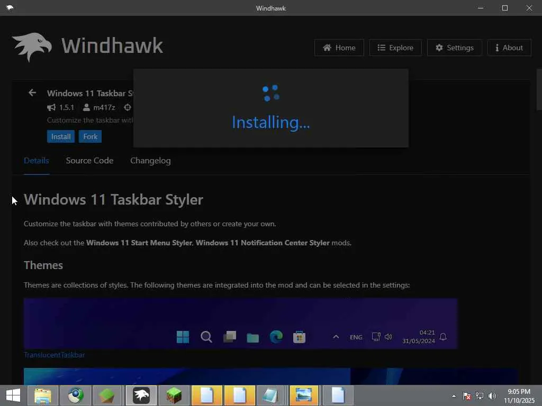Open the Explore mods page

(395, 48)
